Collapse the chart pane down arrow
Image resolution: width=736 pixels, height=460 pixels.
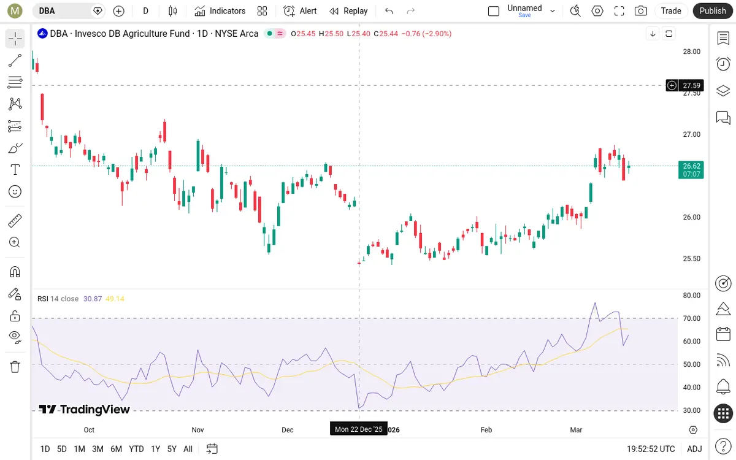(653, 34)
